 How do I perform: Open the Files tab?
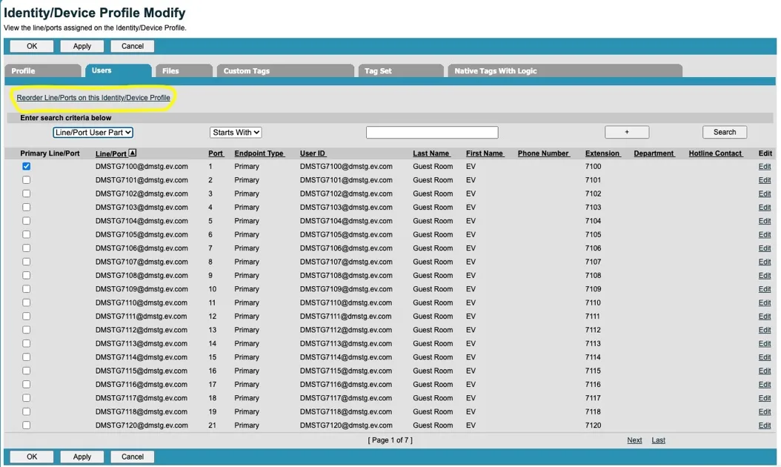[184, 70]
